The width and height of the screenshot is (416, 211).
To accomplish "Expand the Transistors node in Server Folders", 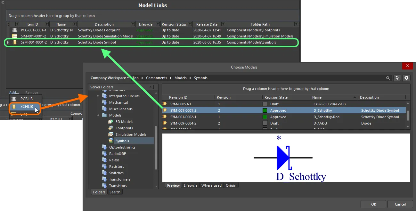I will [98, 185].
